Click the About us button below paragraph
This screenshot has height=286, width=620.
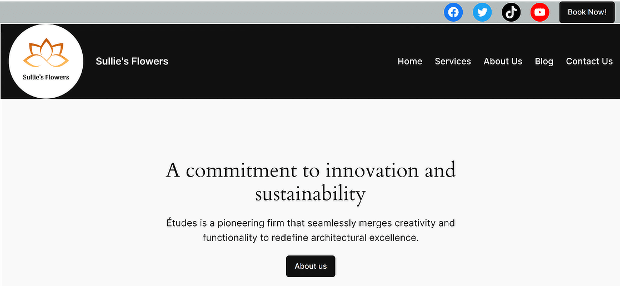click(311, 266)
